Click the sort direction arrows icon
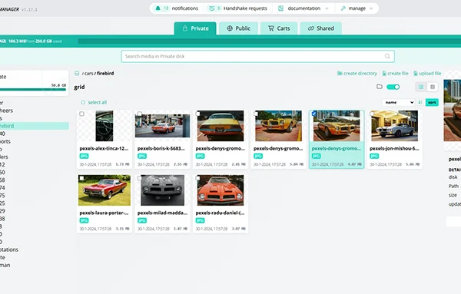Viewport: 461px width, 294px height. (x=420, y=102)
